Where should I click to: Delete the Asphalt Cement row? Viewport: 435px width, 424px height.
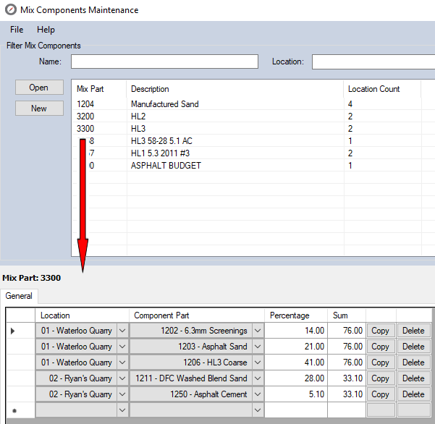coord(413,394)
